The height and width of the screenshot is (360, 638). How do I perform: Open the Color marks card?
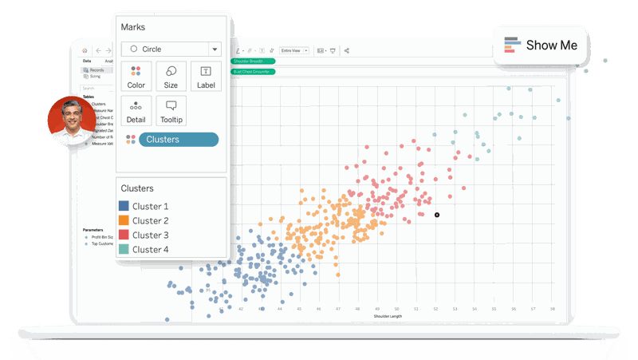click(x=136, y=76)
